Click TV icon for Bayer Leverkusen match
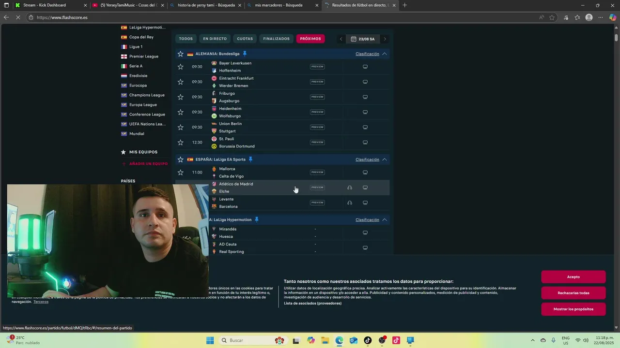The height and width of the screenshot is (348, 620). 365,67
